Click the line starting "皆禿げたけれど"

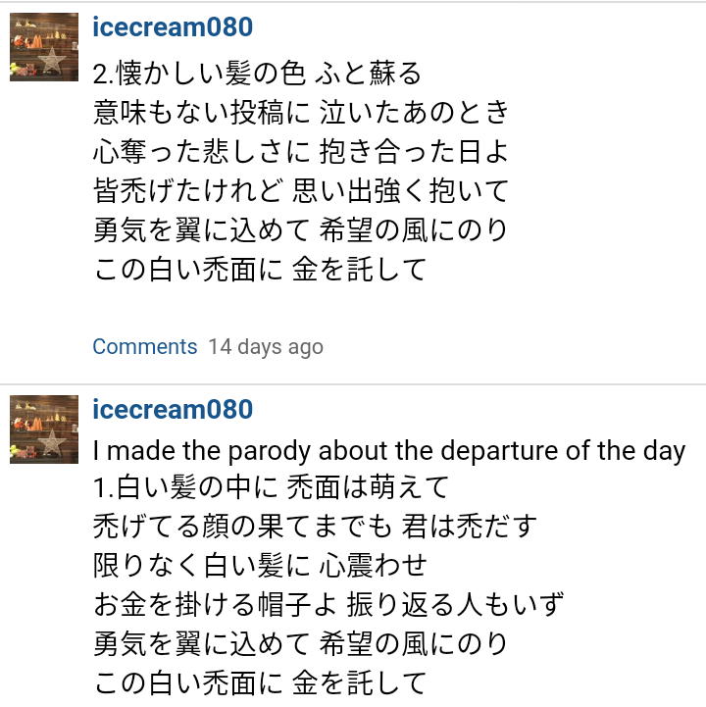[x=300, y=191]
